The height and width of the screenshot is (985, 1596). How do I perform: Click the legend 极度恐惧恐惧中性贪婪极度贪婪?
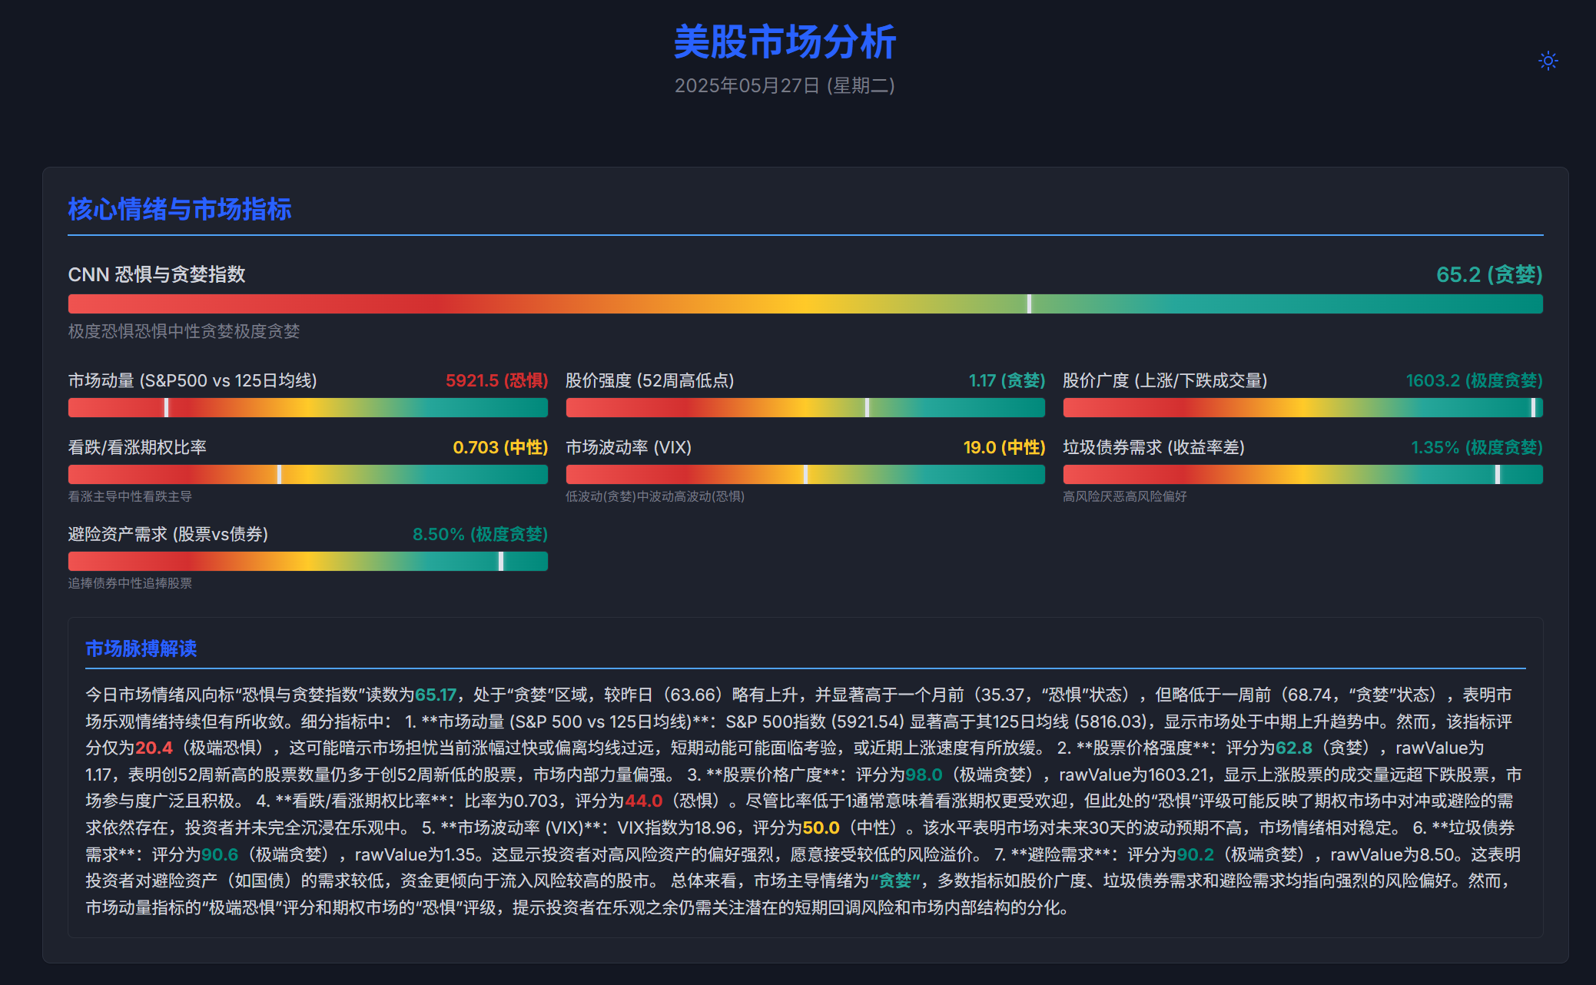[x=184, y=331]
